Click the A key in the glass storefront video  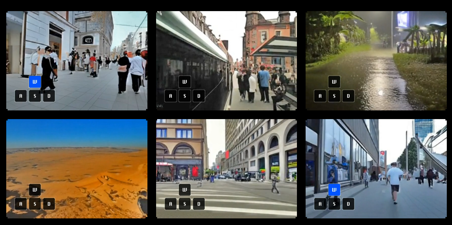pos(320,204)
